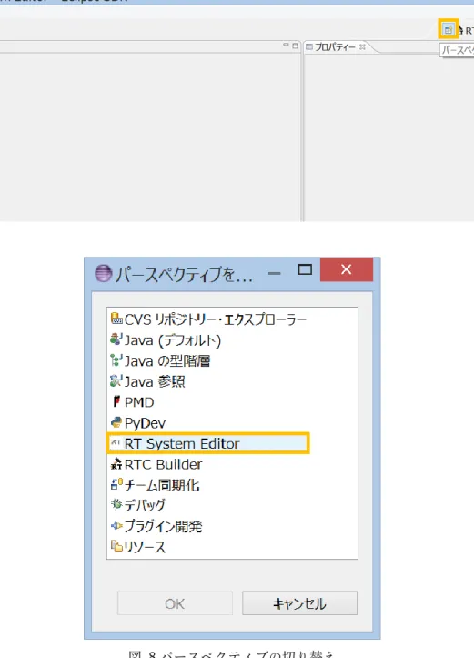Click the リソース folder icon
Image resolution: width=474 pixels, height=658 pixels.
click(x=116, y=545)
